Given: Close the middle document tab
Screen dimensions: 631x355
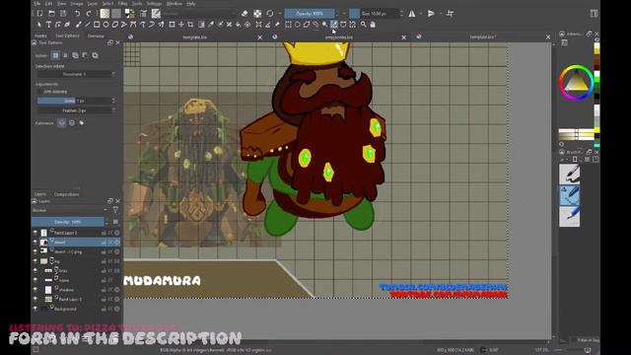Looking at the screenshot, I should pyautogui.click(x=403, y=37).
